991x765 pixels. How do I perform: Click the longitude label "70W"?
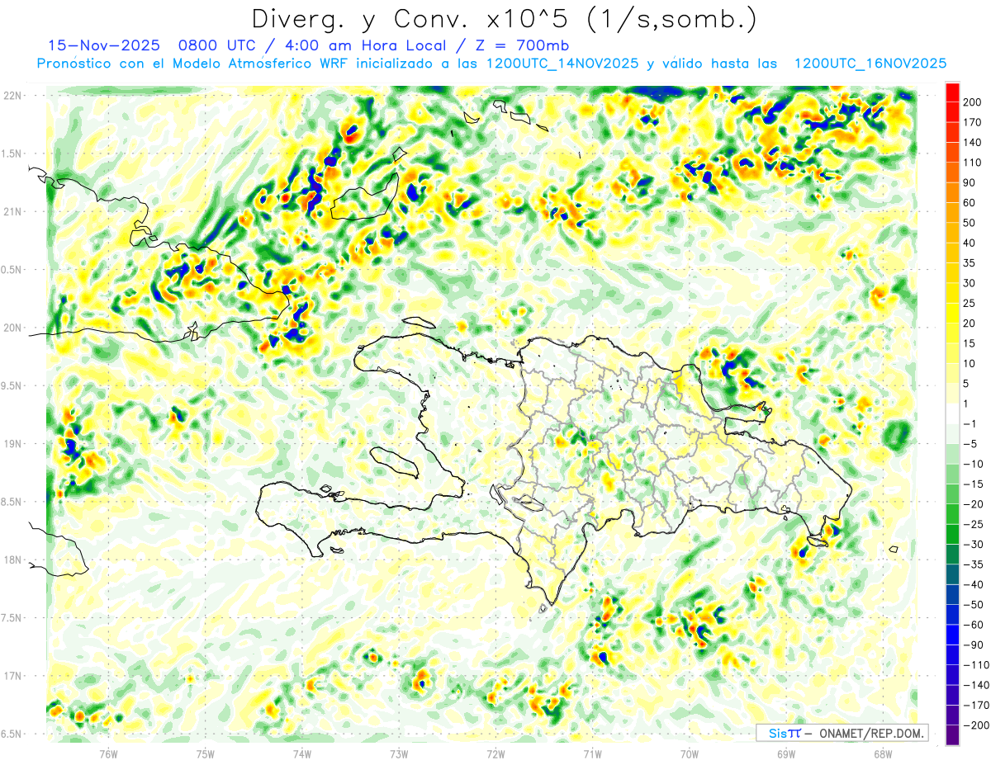tap(690, 754)
